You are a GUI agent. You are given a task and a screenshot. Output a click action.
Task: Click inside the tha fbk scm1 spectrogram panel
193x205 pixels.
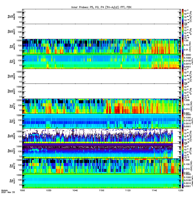(x=101, y=61)
